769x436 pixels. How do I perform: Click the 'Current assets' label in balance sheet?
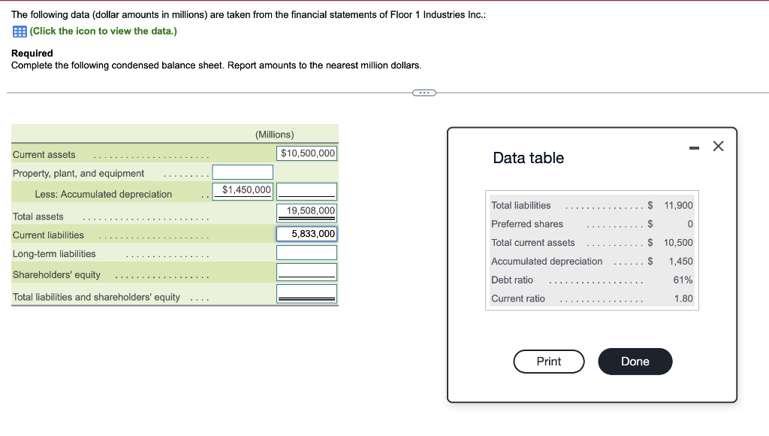coord(44,155)
